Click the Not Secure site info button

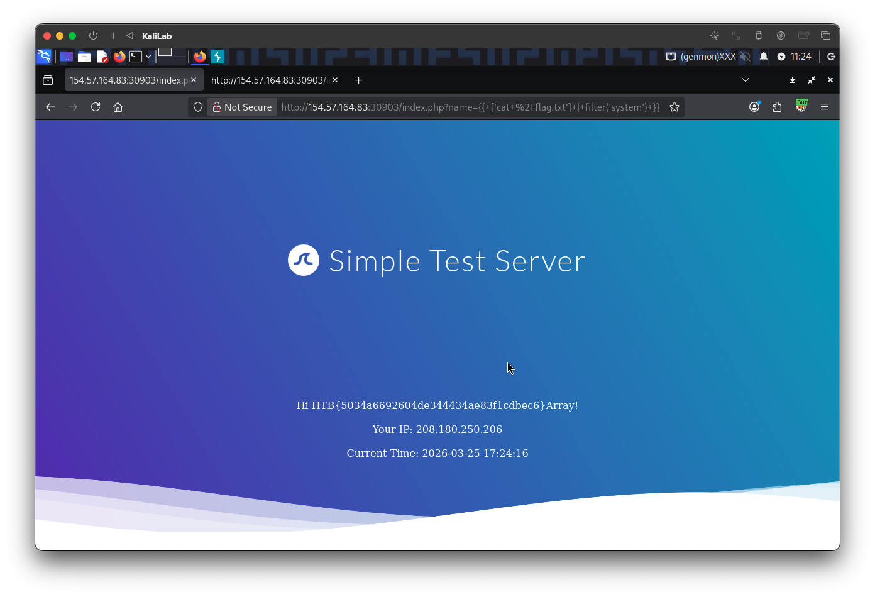pos(242,107)
